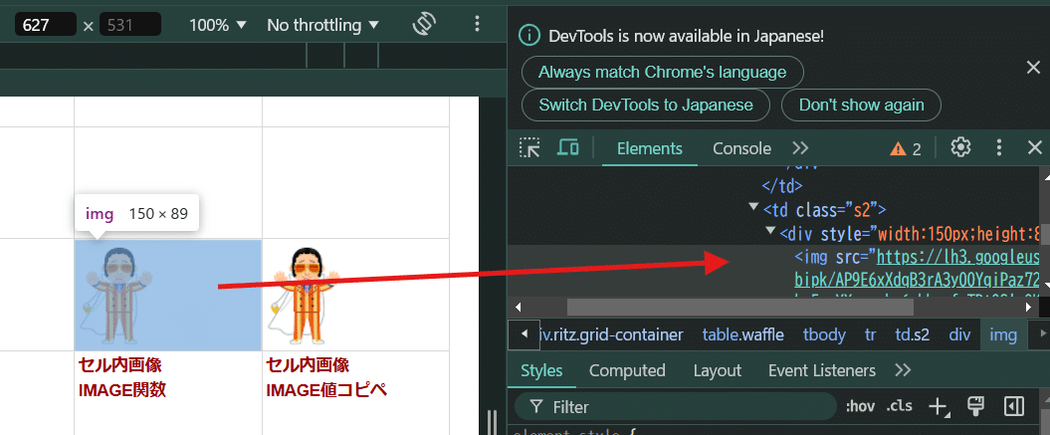Toggle the device toolbar icon

click(x=568, y=147)
